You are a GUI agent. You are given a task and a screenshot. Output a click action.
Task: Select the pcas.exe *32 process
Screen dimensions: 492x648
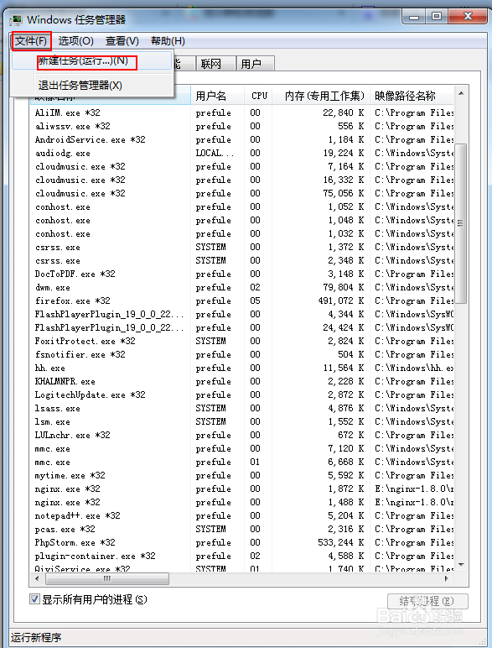coord(242,529)
